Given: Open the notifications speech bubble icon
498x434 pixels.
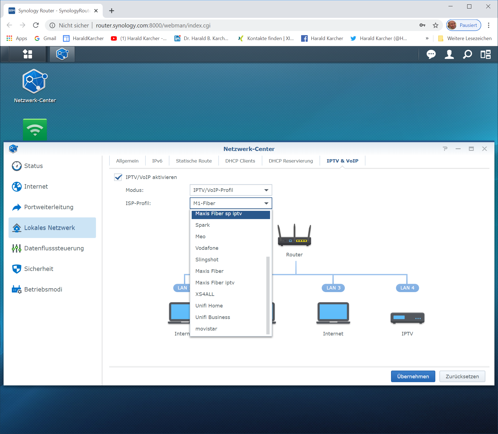Looking at the screenshot, I should point(431,54).
